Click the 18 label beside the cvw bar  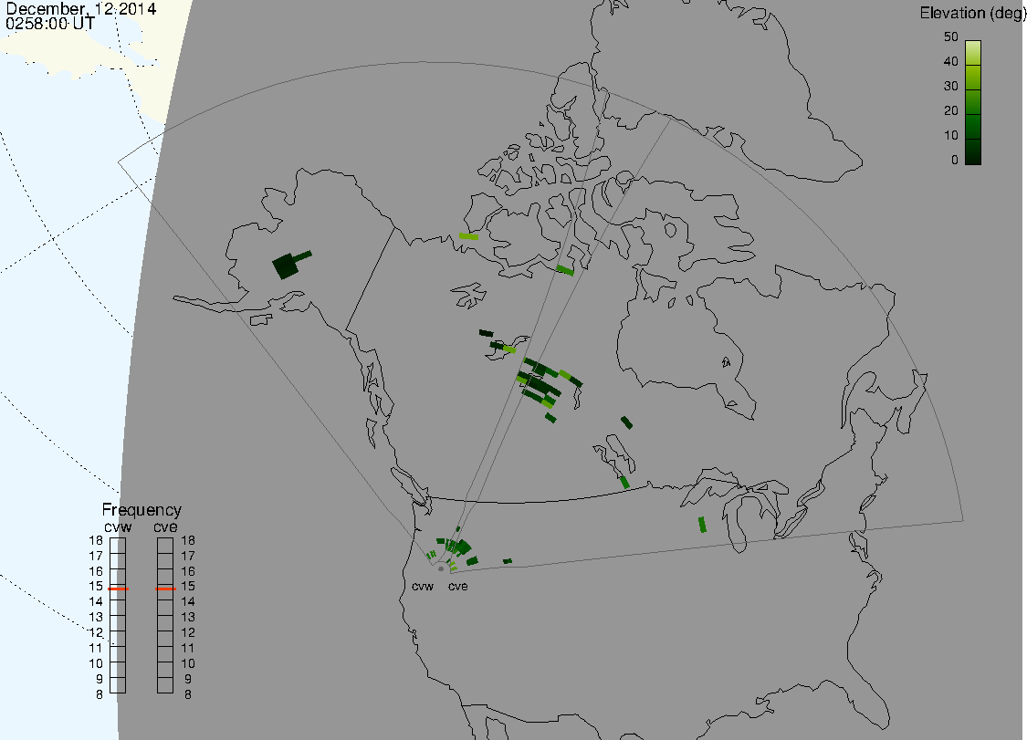[96, 541]
